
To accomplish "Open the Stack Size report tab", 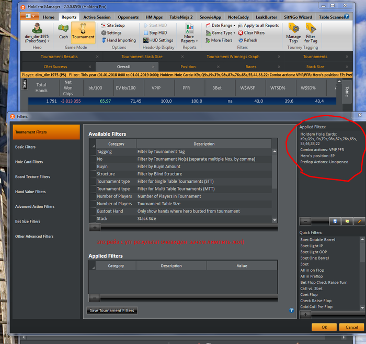I will pyautogui.click(x=315, y=66).
